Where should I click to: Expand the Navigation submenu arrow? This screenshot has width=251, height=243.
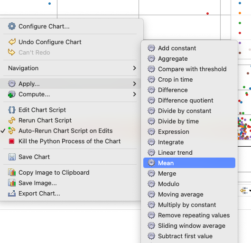[x=134, y=68]
